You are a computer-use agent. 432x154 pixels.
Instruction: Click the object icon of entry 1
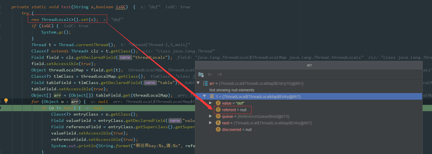point(212,97)
